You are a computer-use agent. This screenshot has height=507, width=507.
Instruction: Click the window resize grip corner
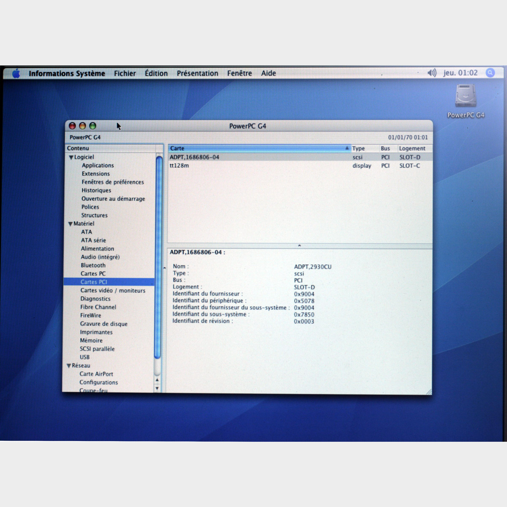tap(429, 392)
